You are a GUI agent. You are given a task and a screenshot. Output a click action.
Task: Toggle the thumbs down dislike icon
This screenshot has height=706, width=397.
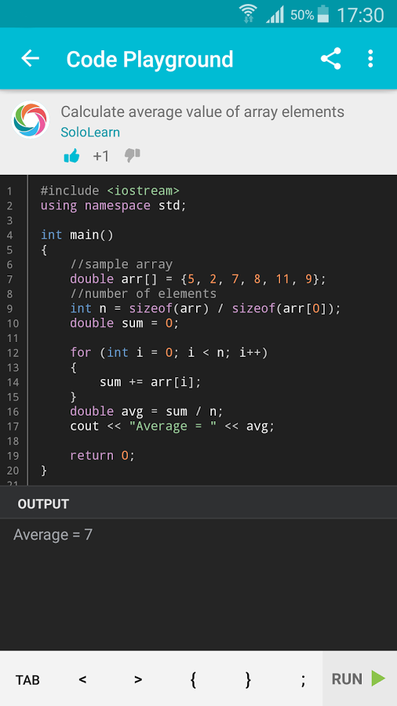point(133,156)
